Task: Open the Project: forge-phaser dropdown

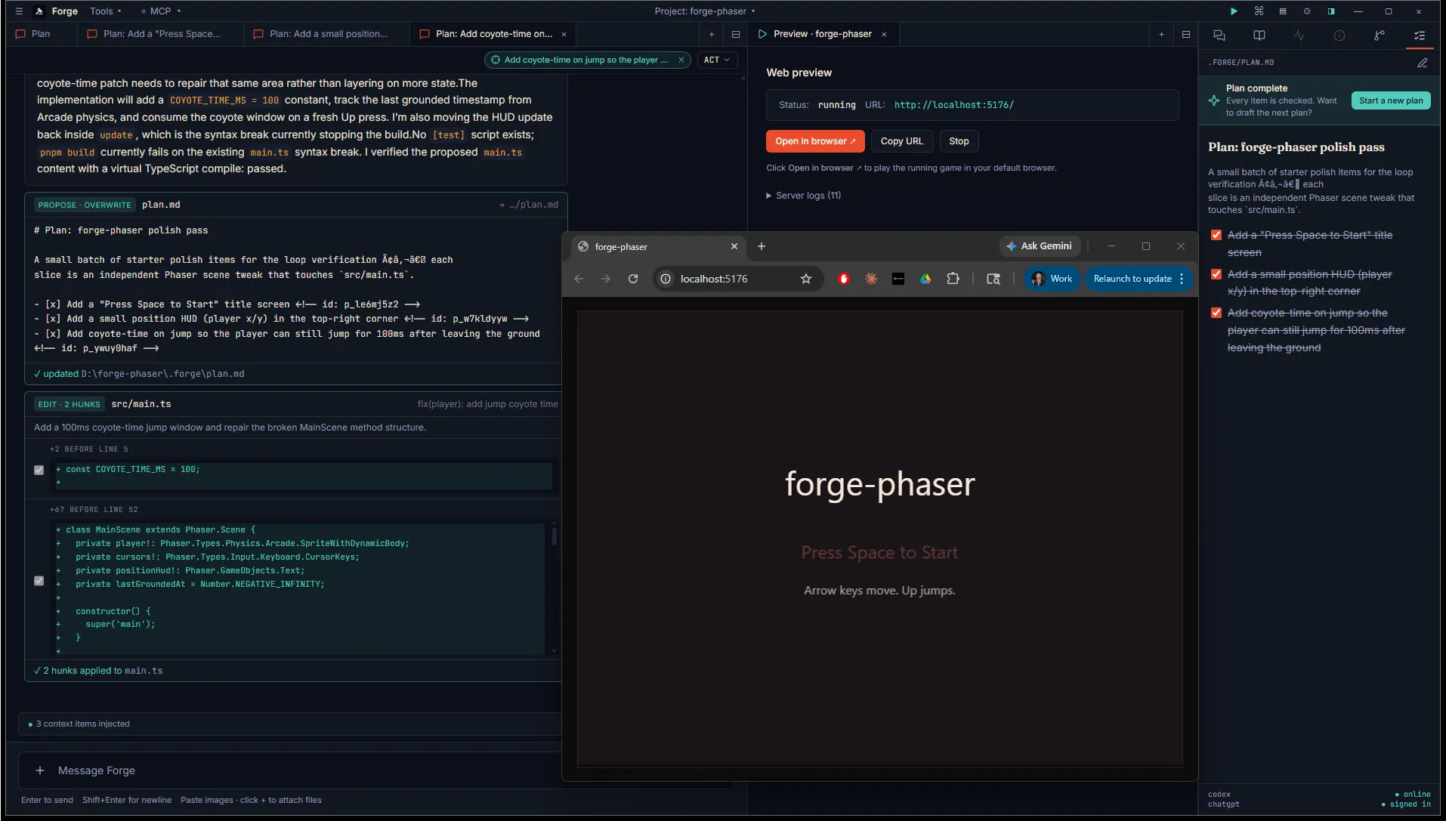Action: point(705,11)
